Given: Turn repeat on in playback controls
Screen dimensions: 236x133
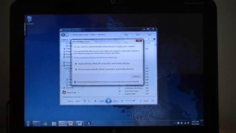Looking at the screenshot, I should click(89, 101).
